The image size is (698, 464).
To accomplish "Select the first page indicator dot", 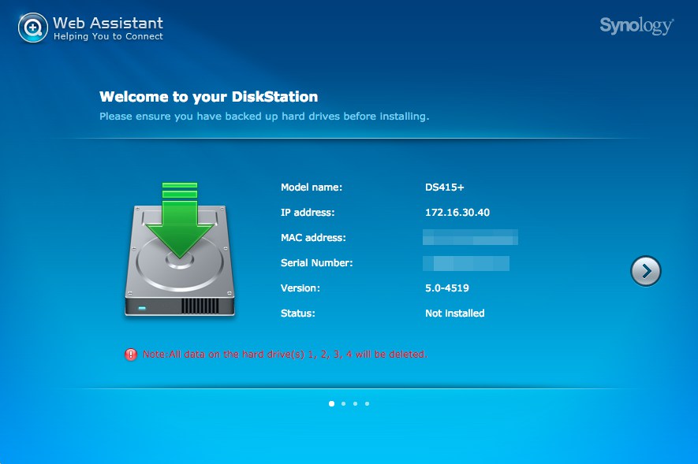I will [x=331, y=403].
